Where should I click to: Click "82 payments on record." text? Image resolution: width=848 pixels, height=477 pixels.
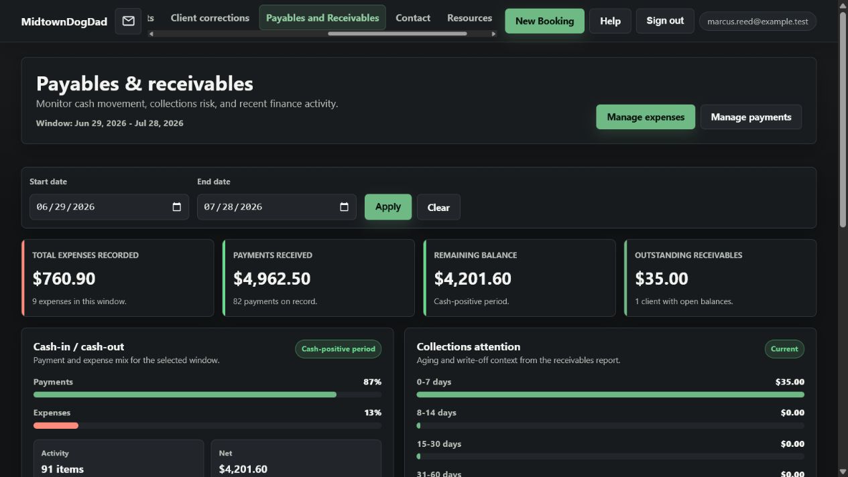tap(275, 301)
